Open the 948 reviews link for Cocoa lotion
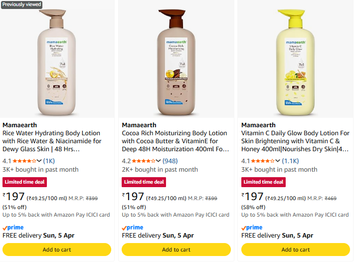 (170, 161)
